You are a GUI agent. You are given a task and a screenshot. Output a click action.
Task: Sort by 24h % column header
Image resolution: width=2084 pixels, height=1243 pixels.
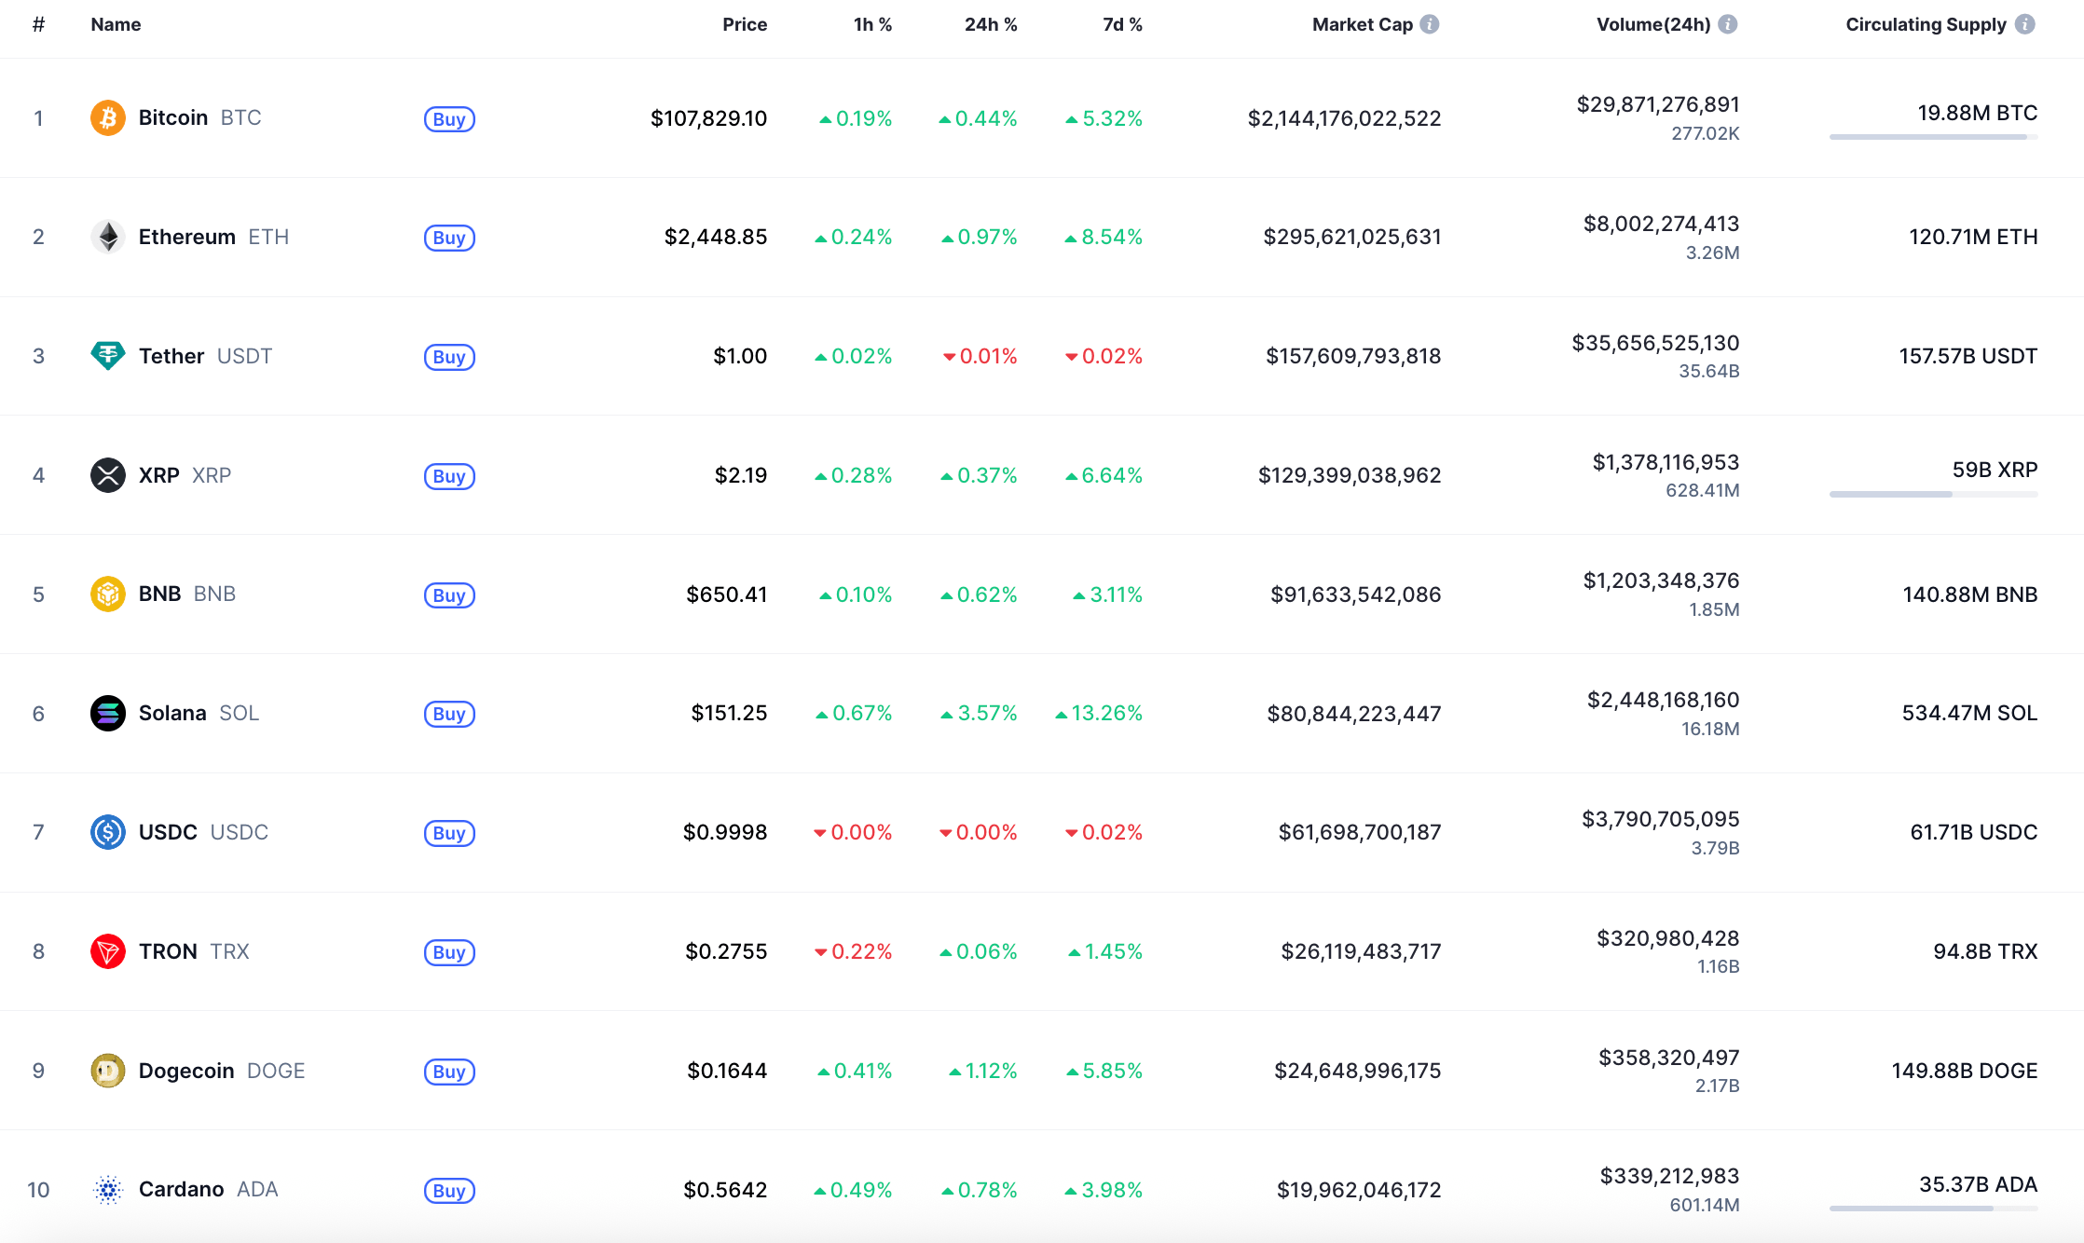click(991, 24)
